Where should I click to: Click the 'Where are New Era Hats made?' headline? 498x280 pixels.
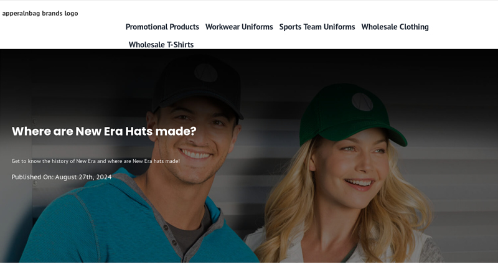[104, 131]
